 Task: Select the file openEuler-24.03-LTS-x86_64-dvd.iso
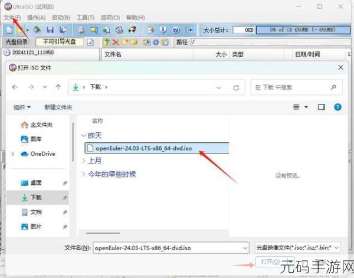click(x=157, y=148)
